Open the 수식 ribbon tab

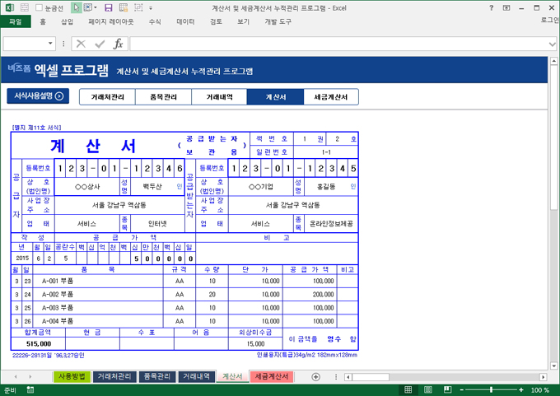point(155,21)
